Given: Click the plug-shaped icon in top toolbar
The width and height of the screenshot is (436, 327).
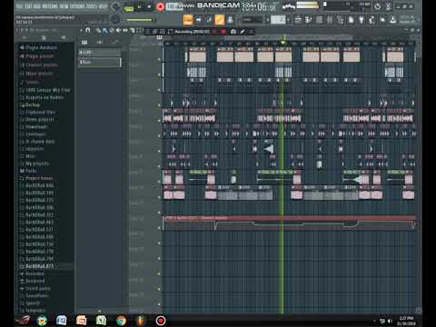Looking at the screenshot, I should click(x=362, y=20).
